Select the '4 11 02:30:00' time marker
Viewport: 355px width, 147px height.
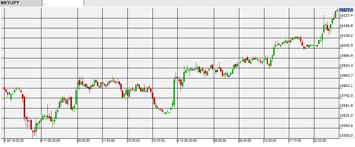[51, 141]
